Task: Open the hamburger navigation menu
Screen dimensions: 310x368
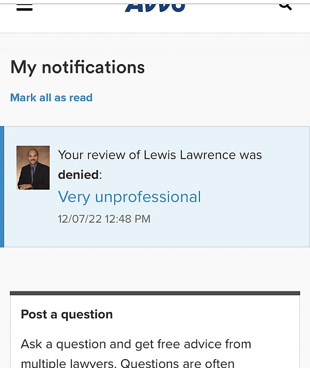Action: pyautogui.click(x=24, y=7)
